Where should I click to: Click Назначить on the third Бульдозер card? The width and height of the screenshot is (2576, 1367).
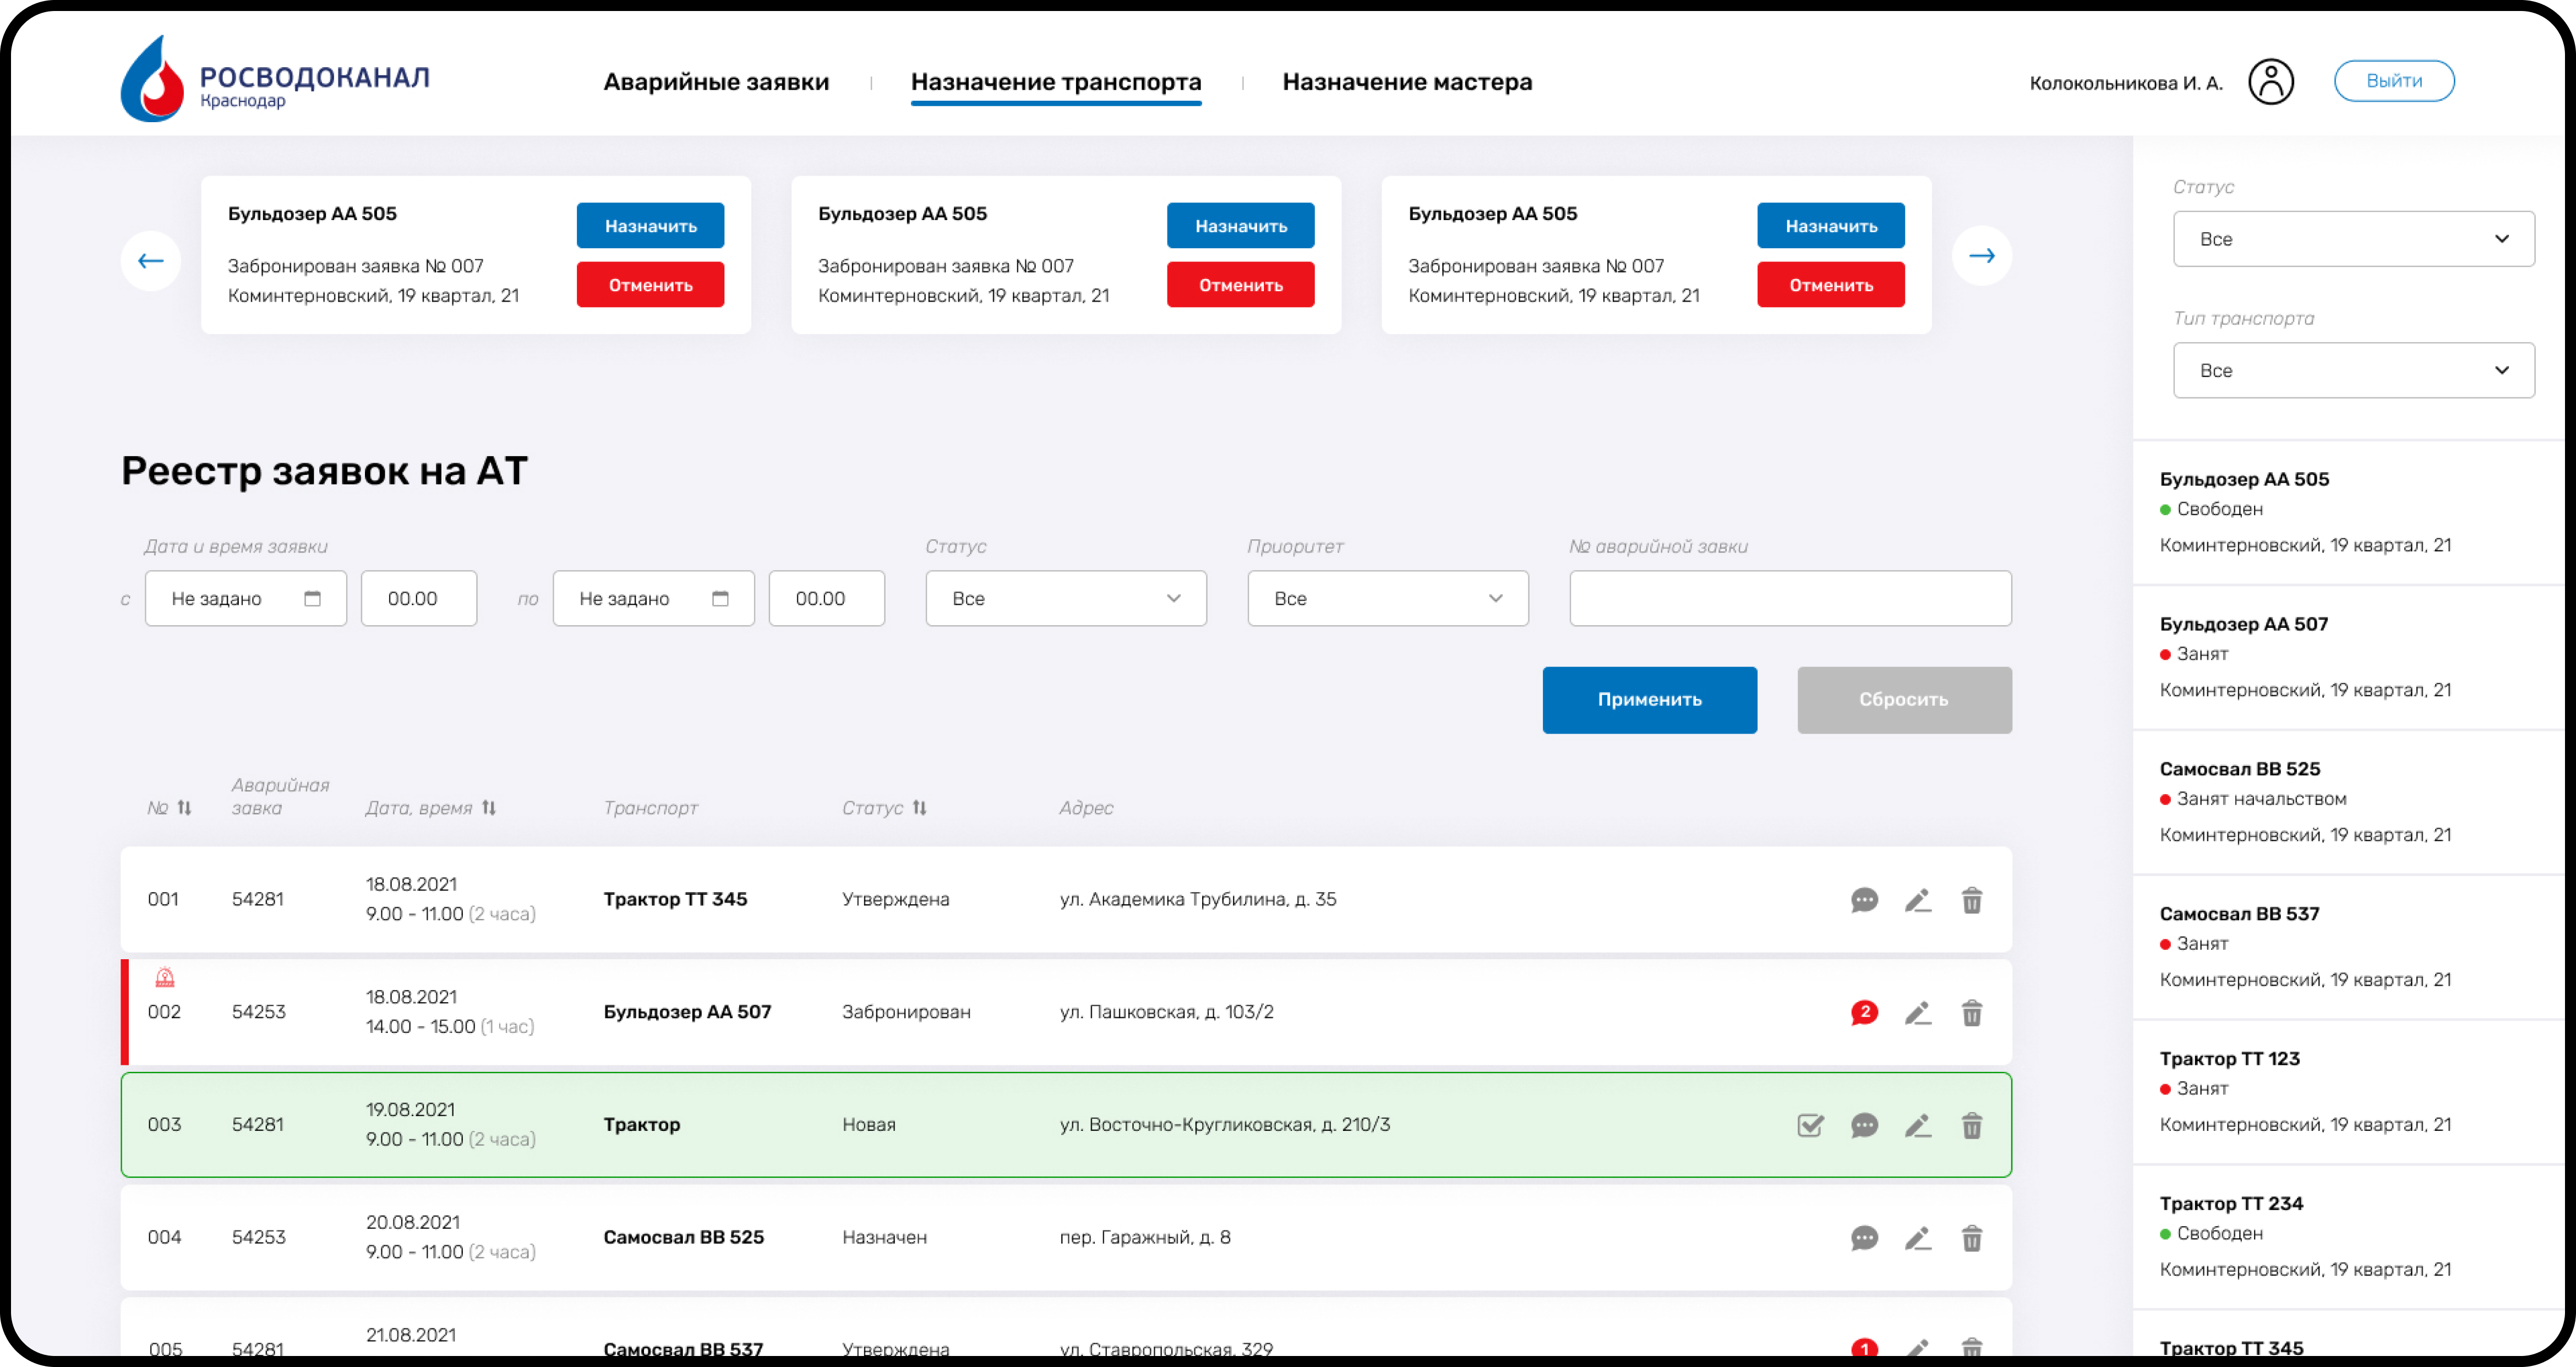click(1830, 226)
